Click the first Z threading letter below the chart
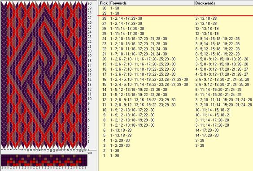Viewport: 253px width, 171px height. (x=2, y=168)
